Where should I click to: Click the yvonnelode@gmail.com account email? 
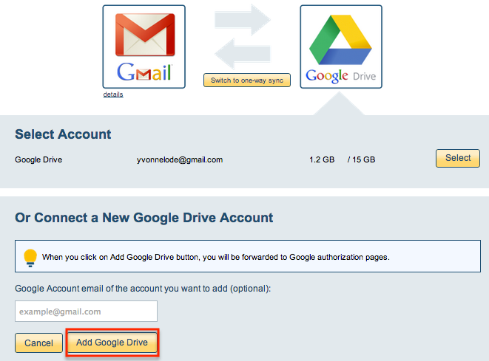click(179, 159)
